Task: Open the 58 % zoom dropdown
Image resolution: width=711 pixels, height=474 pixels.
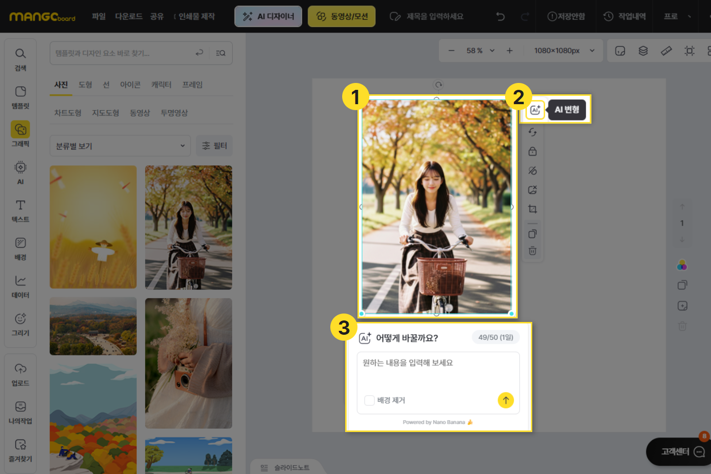Action: tap(480, 51)
